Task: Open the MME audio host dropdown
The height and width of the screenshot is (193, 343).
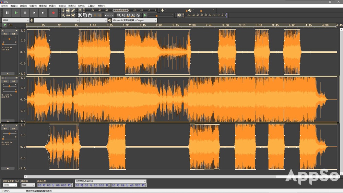Action: click(x=16, y=20)
